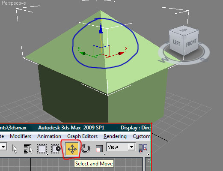Image resolution: width=223 pixels, height=171 pixels.
Task: Click the TOP face of the ViewCube
Action: (x=184, y=30)
